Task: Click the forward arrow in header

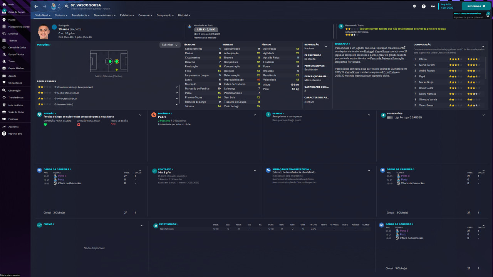Action: pos(44,7)
